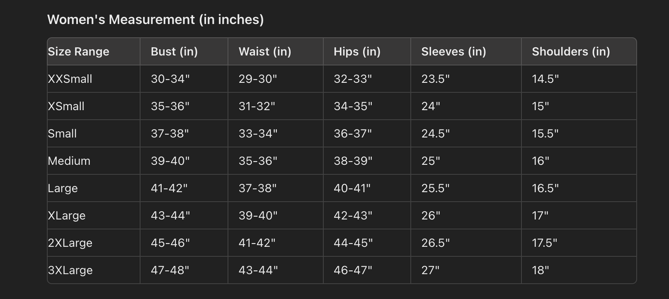Click the 18" shoulders cell

coord(540,270)
